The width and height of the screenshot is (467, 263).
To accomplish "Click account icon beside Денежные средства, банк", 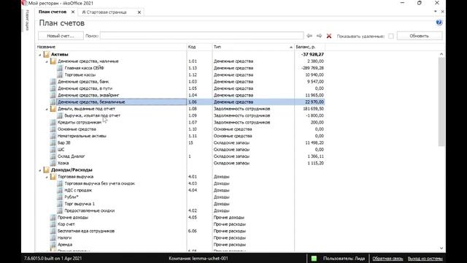I will (x=53, y=81).
